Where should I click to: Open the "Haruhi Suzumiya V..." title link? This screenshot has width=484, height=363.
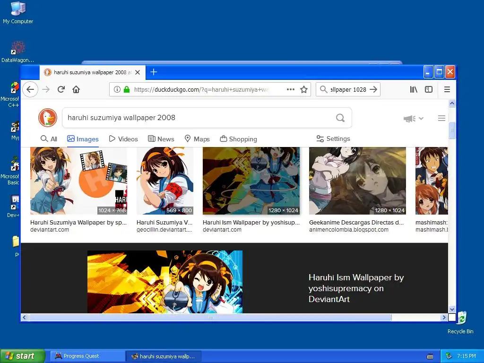(x=164, y=223)
